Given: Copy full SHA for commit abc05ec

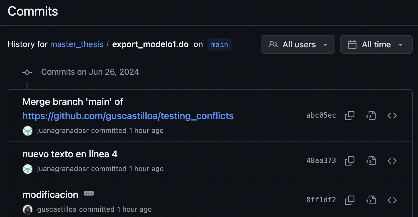Looking at the screenshot, I should coord(349,116).
